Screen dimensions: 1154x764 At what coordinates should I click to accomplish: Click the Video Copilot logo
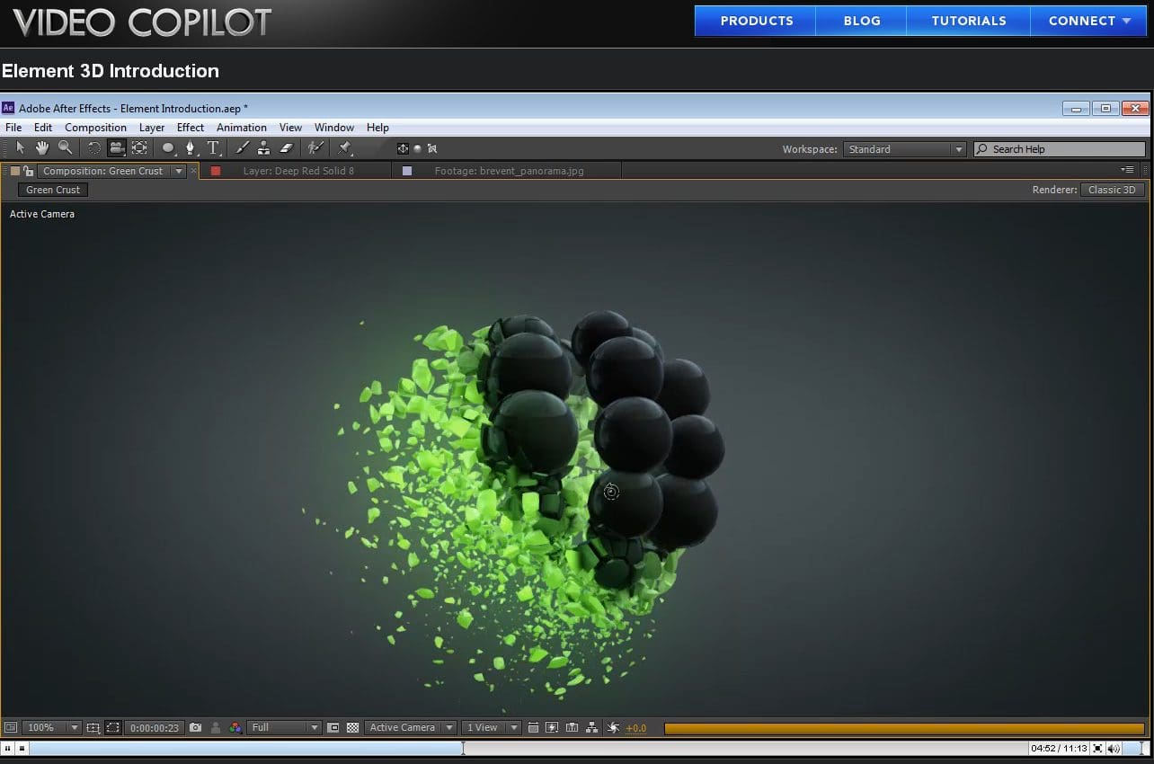tap(142, 22)
